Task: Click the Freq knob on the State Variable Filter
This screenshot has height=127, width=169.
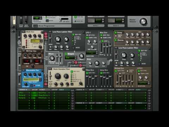Action: tap(58, 76)
